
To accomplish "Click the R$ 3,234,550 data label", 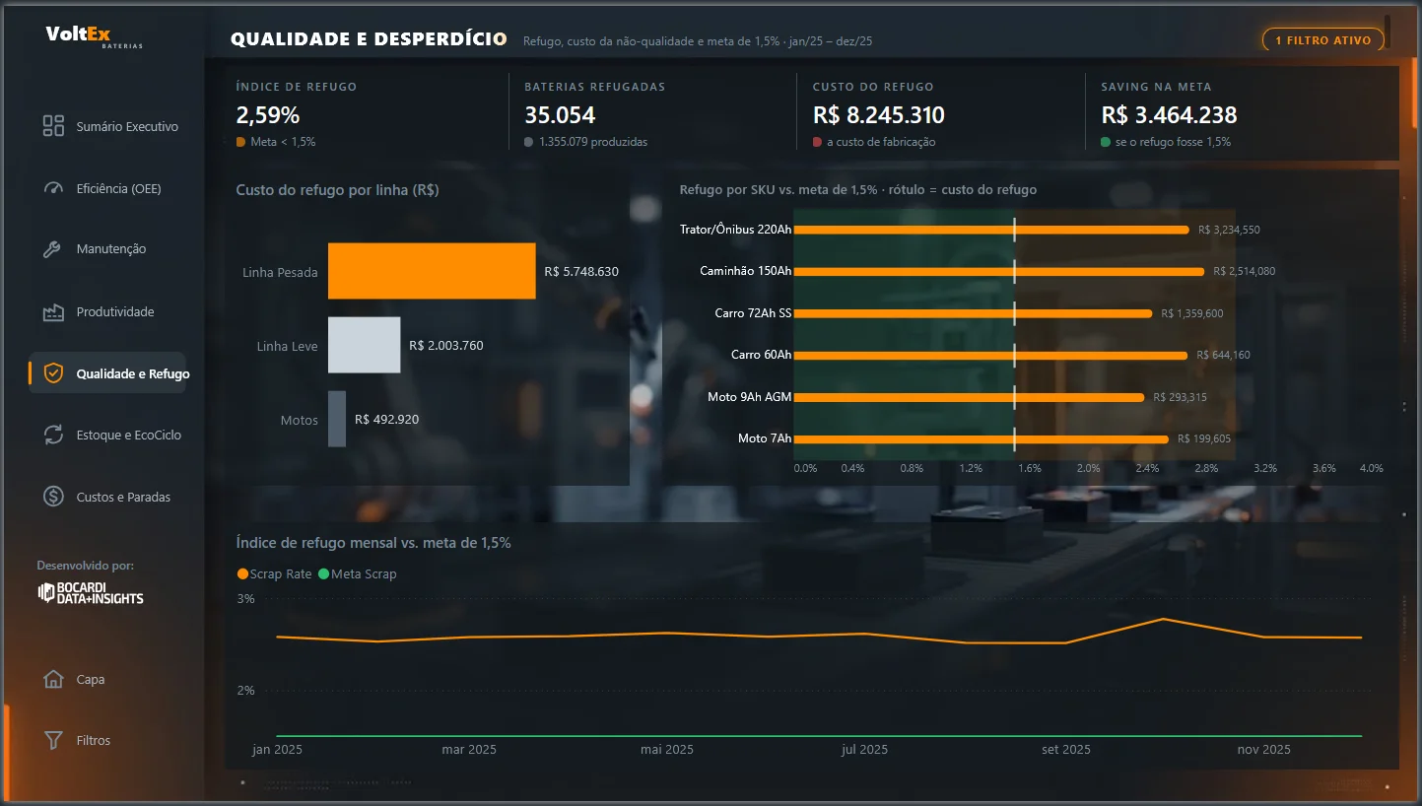I will click(1229, 230).
